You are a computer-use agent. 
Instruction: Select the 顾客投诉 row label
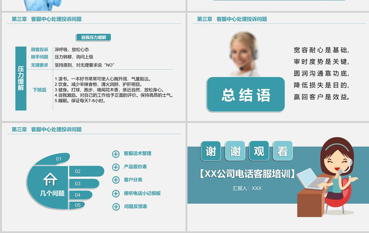point(40,49)
